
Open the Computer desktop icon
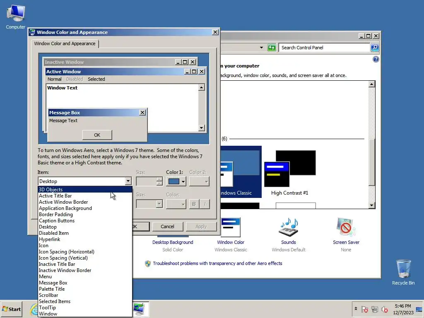pos(16,17)
